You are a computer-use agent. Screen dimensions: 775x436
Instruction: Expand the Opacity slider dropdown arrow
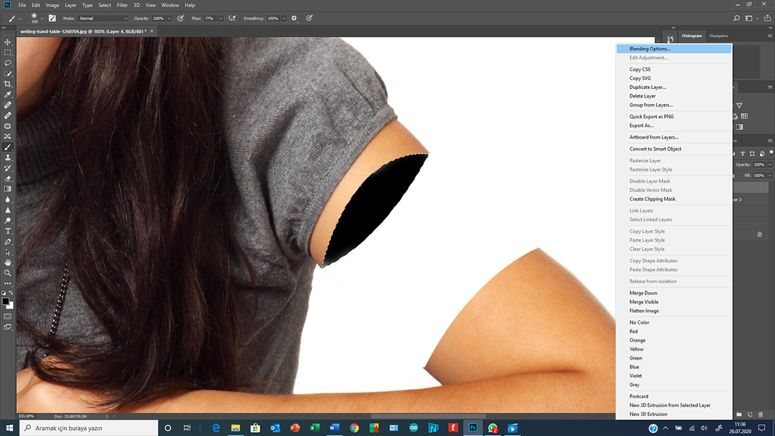(x=169, y=18)
